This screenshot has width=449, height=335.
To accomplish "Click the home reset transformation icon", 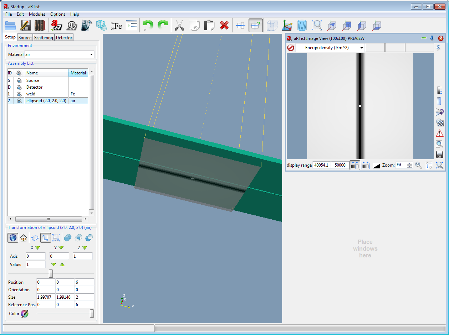I will click(24, 238).
